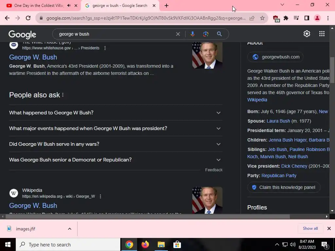Open the Wikipedia 'George W. Bush' result
Viewport: 335px width, 251px height.
pos(33,206)
